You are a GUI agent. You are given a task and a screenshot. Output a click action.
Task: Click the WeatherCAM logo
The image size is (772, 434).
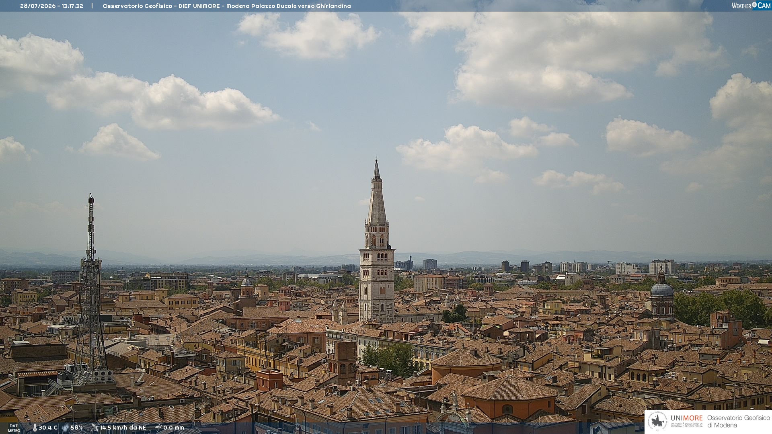tap(751, 6)
